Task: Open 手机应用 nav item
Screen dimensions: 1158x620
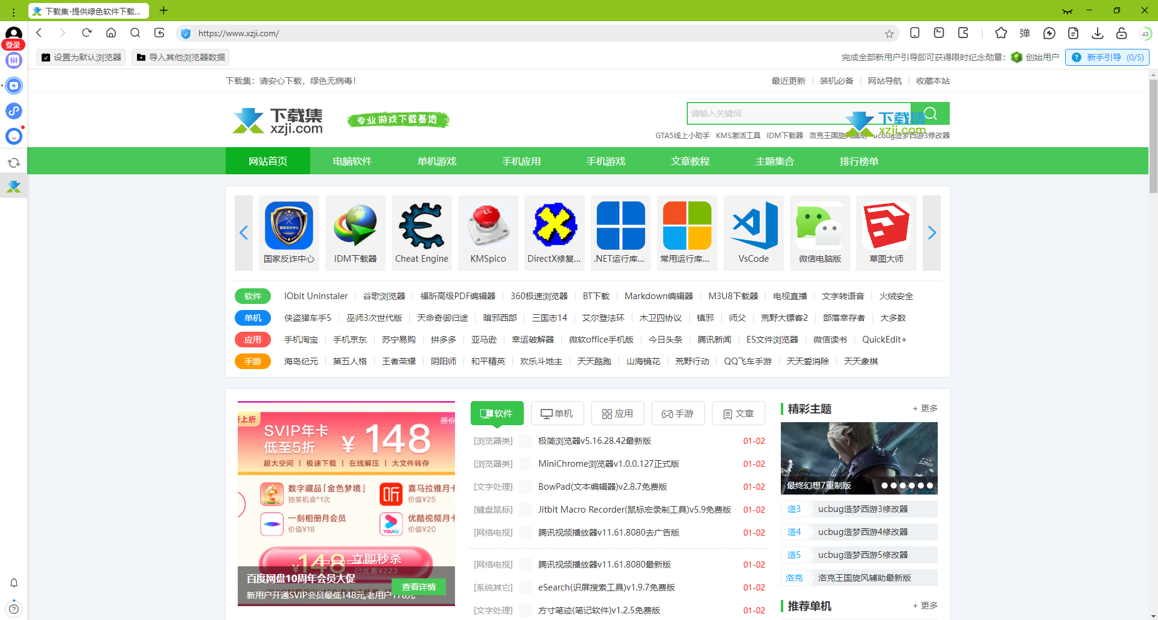Action: coord(521,161)
